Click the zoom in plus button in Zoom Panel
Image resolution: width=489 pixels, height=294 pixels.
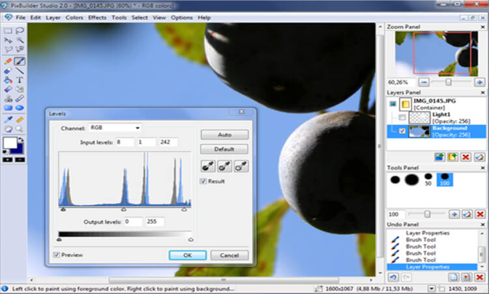click(x=478, y=83)
